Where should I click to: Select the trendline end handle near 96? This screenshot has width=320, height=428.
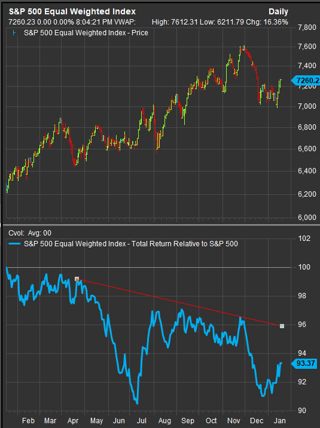[282, 326]
